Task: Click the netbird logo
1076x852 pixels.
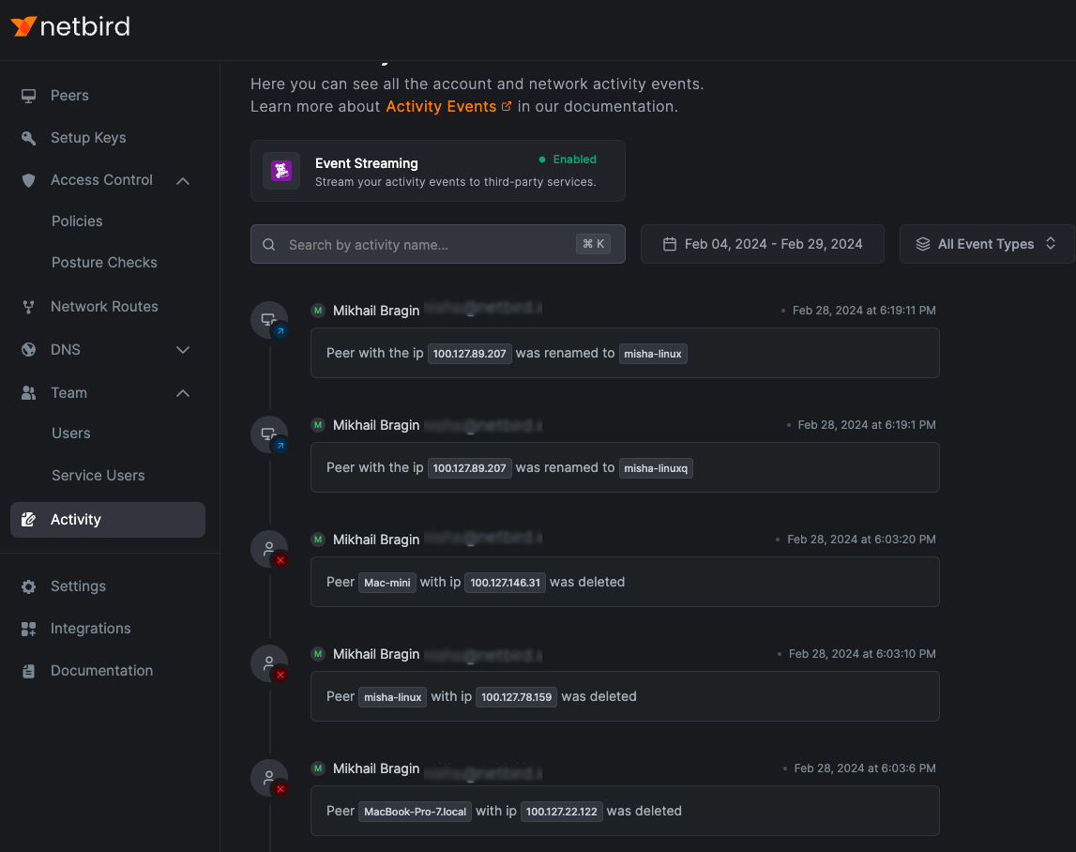Action: pyautogui.click(x=71, y=26)
